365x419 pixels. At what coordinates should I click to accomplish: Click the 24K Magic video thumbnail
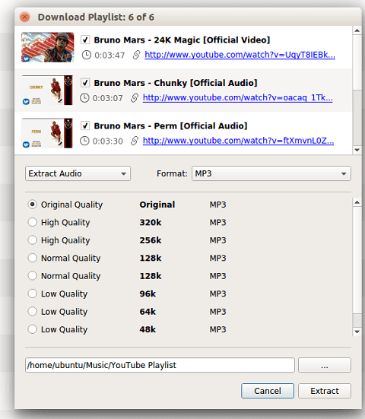click(48, 47)
